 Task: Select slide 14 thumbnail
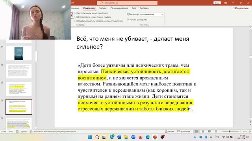(x=19, y=53)
